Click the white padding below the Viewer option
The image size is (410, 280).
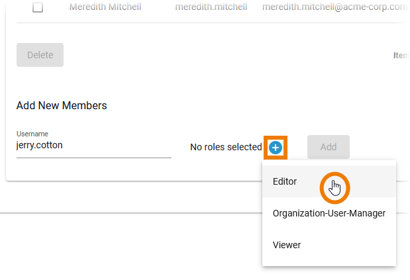pos(329,262)
